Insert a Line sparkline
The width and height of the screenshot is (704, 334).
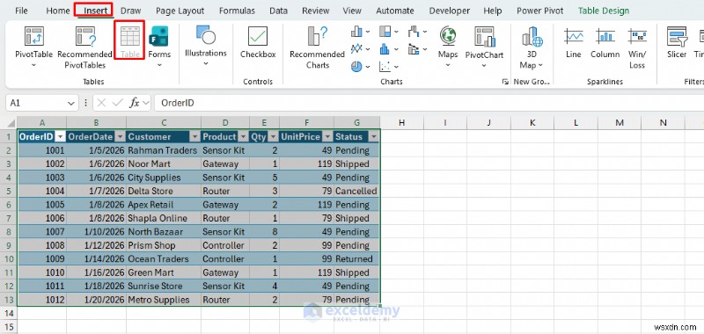click(574, 43)
